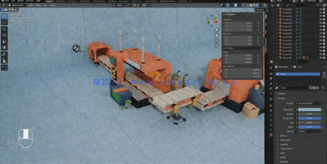Open the XYZ Euler rotation mode dropdown
The width and height of the screenshot is (327, 164).
click(242, 48)
